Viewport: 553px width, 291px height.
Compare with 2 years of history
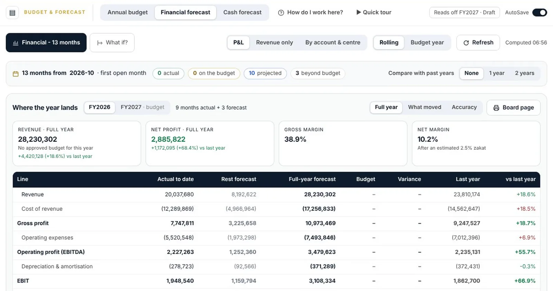[524, 73]
